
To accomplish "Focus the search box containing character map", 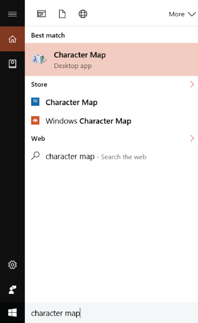I will 111,313.
